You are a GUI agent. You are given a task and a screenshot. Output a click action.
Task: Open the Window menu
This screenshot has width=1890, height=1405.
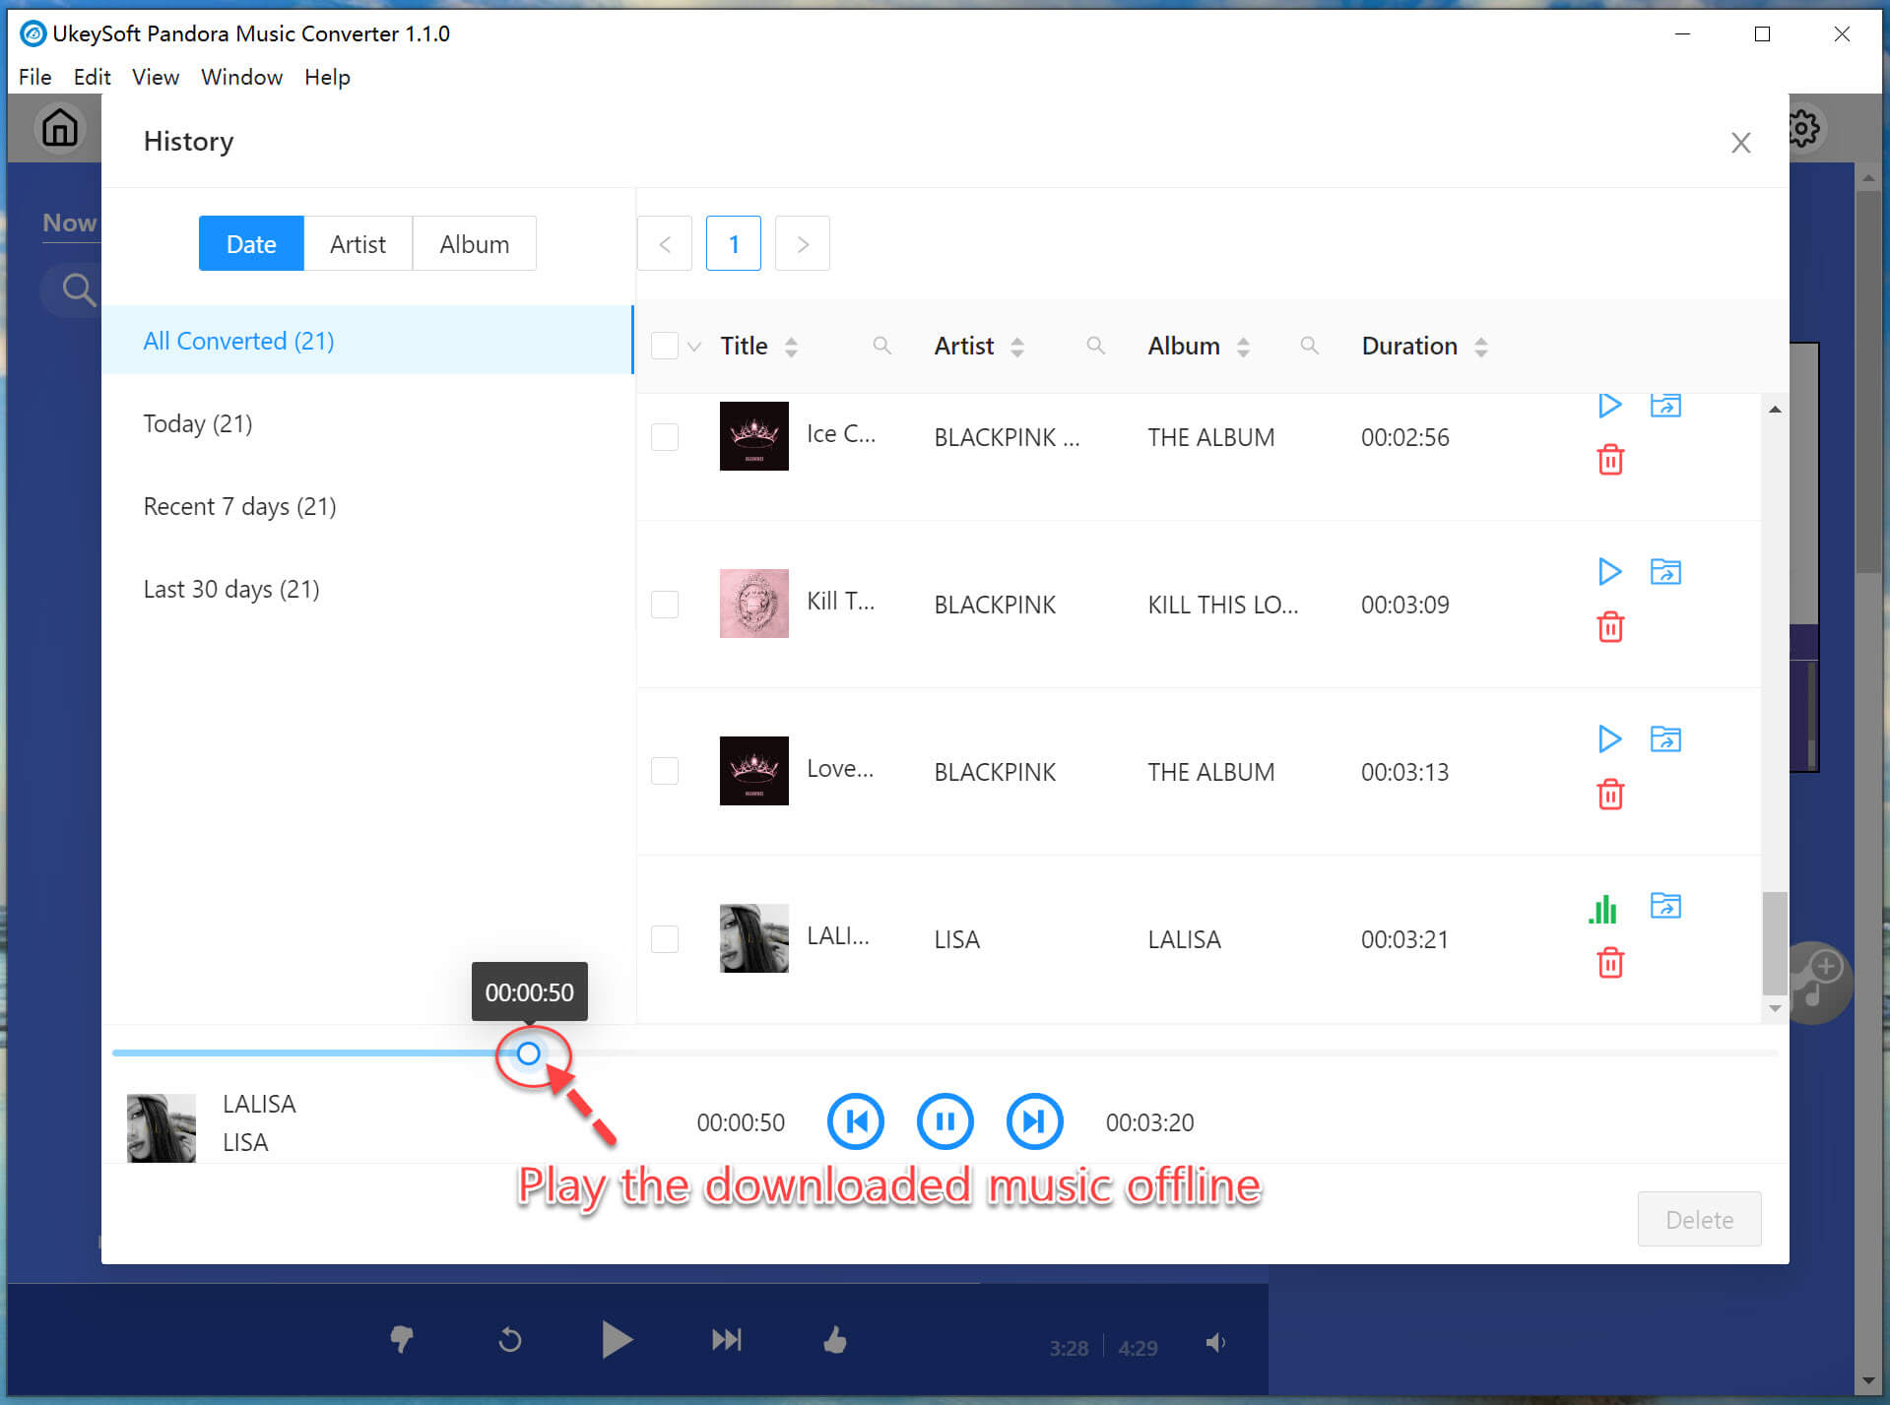[x=241, y=77]
